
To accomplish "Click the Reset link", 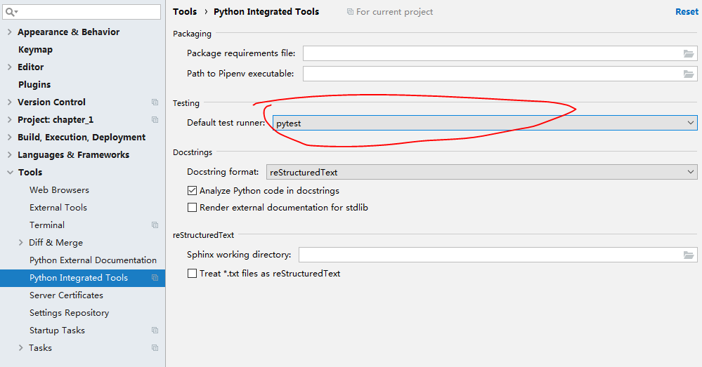I will pos(687,12).
